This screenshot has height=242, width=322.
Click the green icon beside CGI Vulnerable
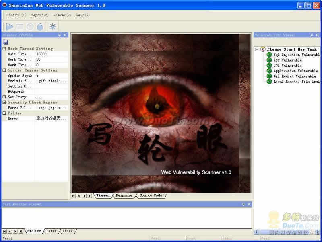click(x=269, y=65)
